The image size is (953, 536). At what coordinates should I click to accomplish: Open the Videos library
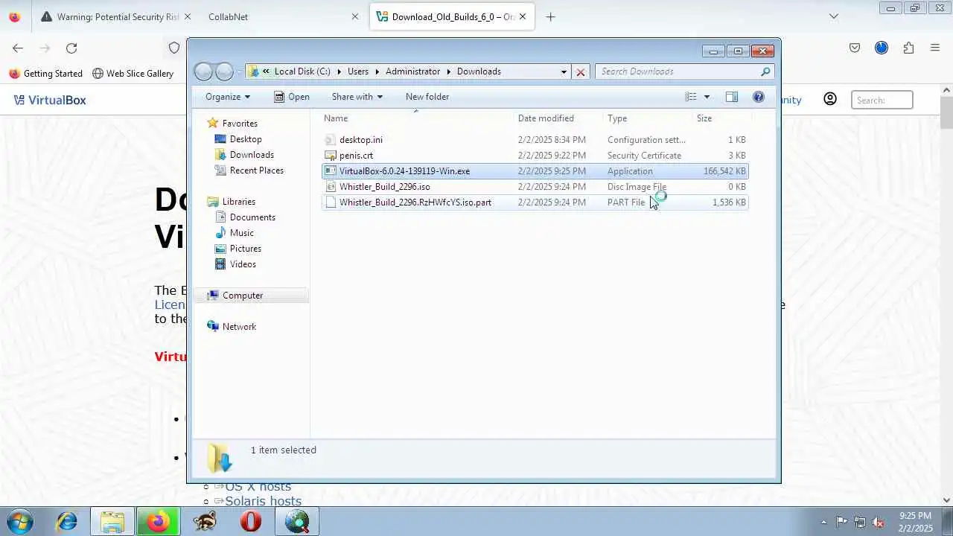coord(243,264)
